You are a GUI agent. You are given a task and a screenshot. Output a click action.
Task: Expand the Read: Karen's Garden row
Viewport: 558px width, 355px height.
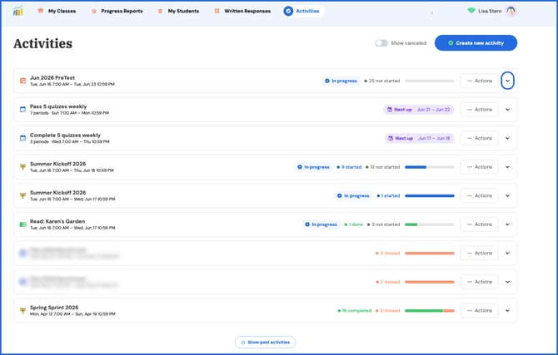[x=507, y=224]
